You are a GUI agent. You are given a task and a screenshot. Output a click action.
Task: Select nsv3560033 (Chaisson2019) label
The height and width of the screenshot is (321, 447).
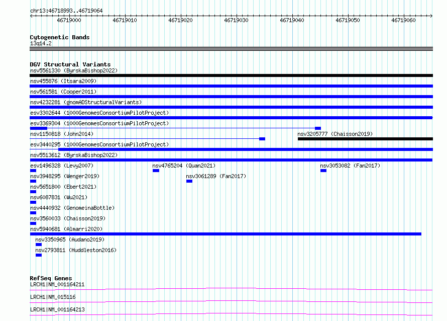tap(68, 218)
